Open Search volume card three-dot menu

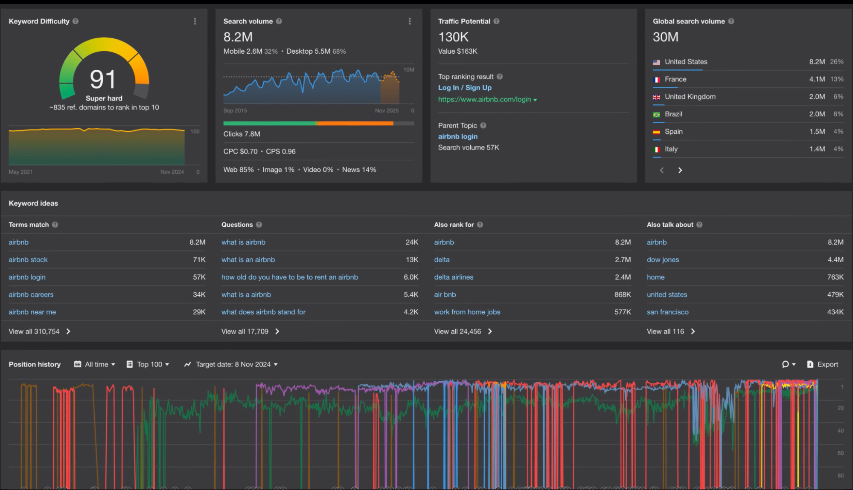click(x=410, y=21)
